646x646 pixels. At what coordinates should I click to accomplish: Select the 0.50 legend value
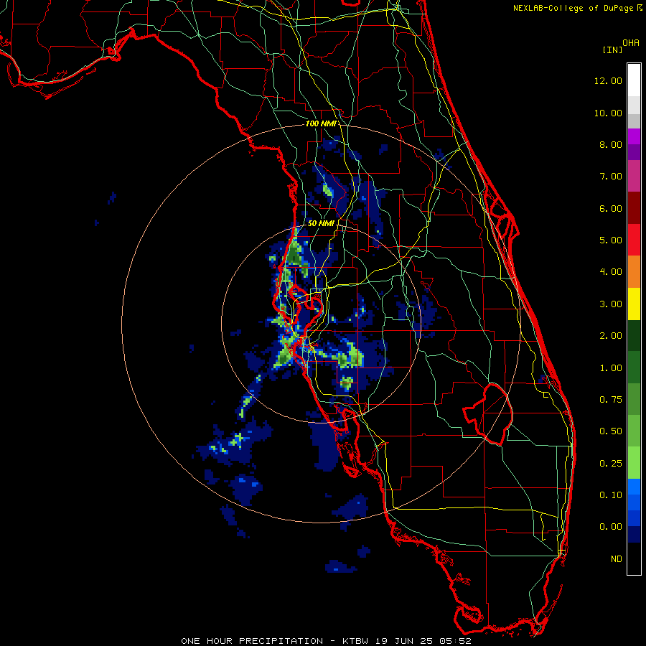point(611,431)
